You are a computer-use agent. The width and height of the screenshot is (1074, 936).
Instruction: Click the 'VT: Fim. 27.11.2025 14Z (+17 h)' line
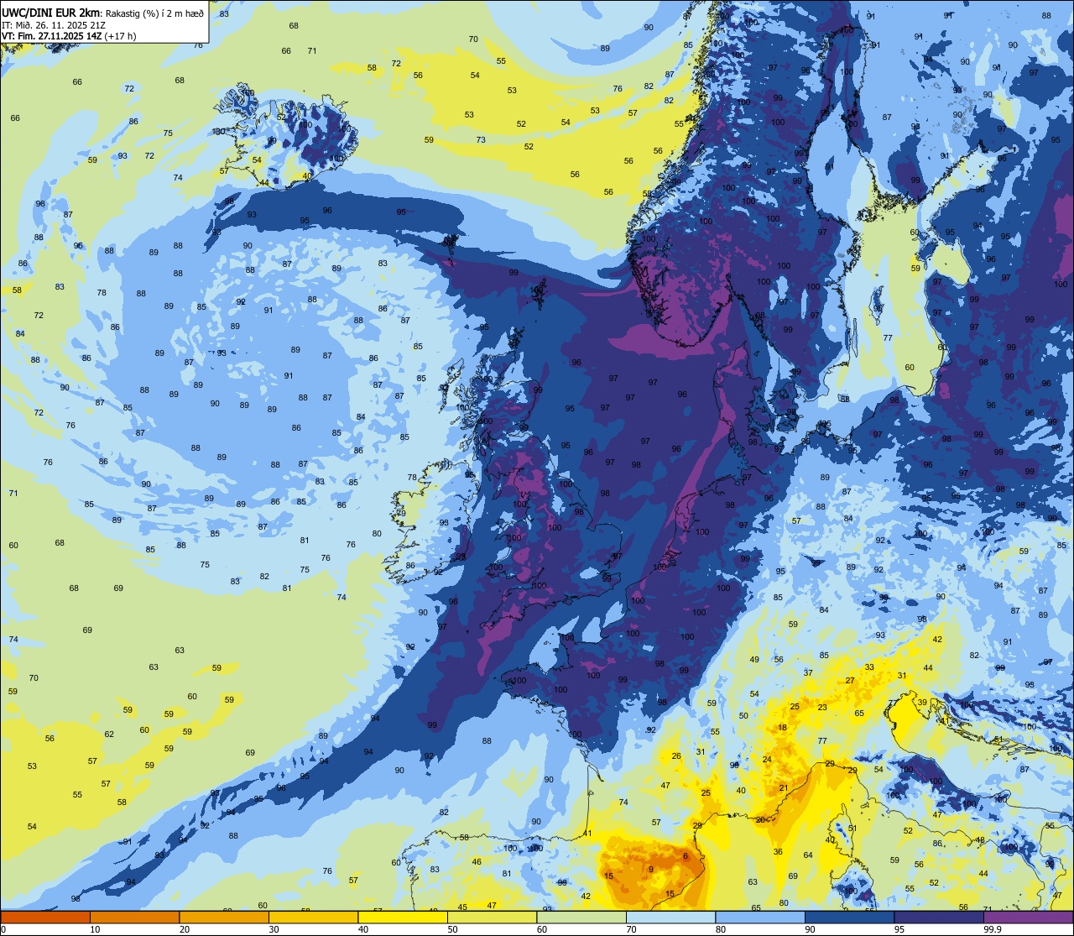pos(69,36)
